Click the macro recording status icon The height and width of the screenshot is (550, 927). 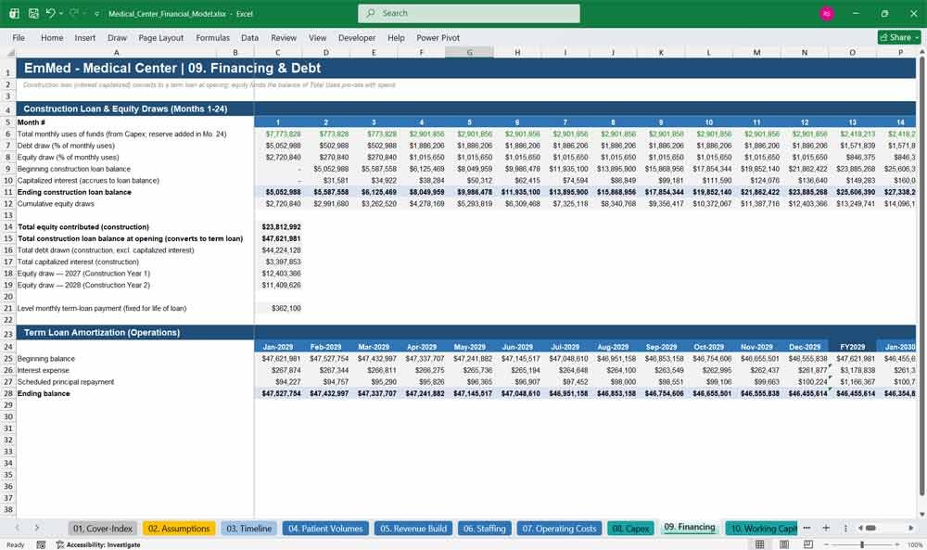click(41, 544)
